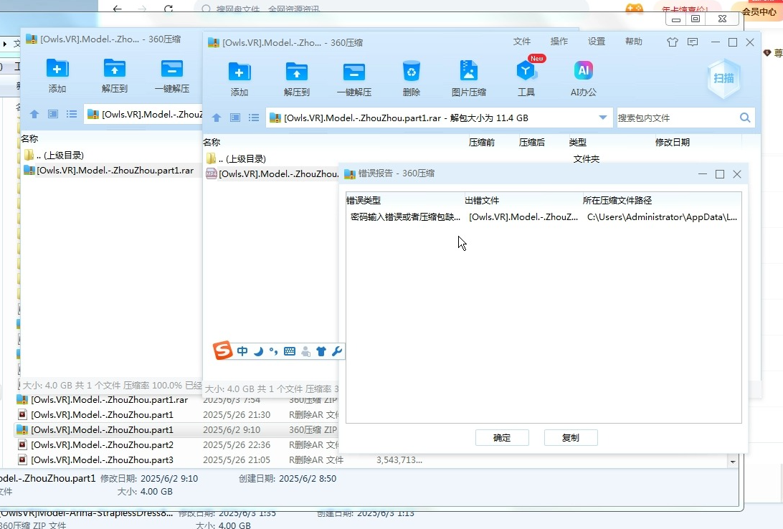Expand the archive path dropdown arrow

[x=603, y=118]
